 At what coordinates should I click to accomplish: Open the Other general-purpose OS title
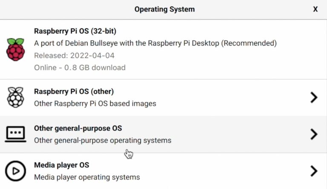[x=77, y=128]
